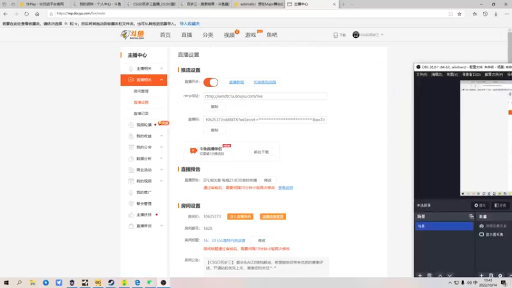Expand the 我的公会 sidebar chevron
Screen dimensions: 512x288
click(x=161, y=147)
